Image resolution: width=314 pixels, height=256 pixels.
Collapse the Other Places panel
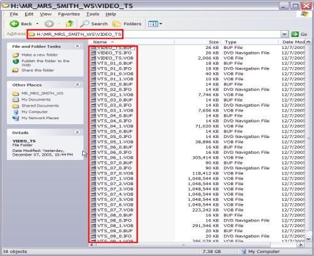click(77, 85)
